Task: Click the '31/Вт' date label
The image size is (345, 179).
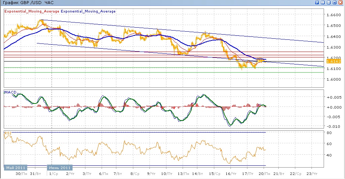Action: [35, 174]
